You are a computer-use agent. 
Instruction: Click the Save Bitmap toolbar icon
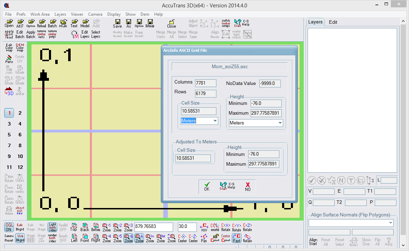(x=150, y=23)
